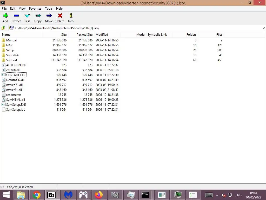Select the SymSetup.EXE file icon
Viewport: 266px width, 200px height.
[3, 105]
